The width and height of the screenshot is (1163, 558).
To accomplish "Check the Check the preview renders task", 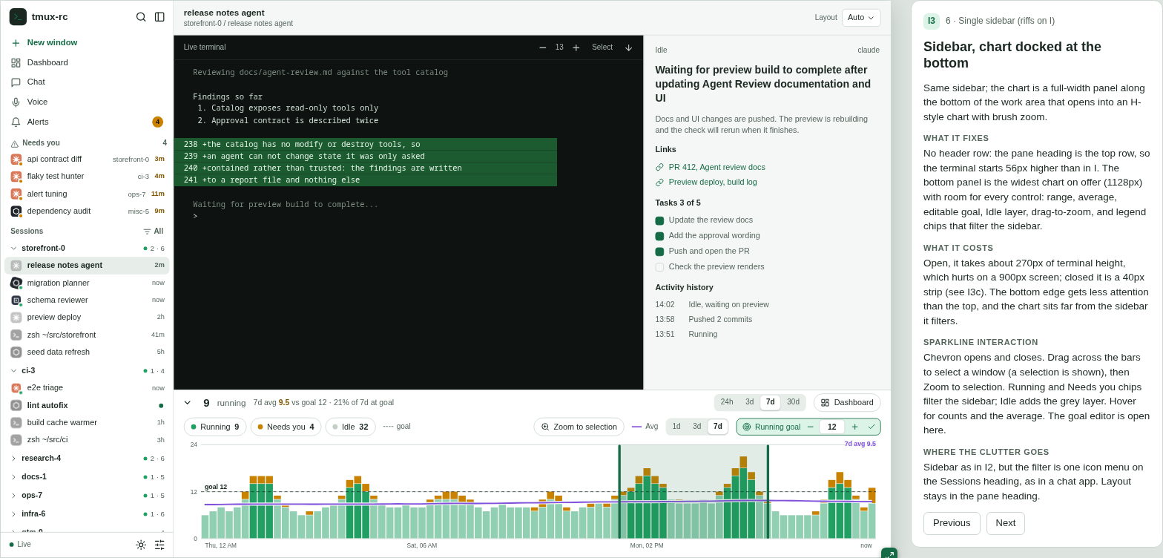I will click(659, 267).
